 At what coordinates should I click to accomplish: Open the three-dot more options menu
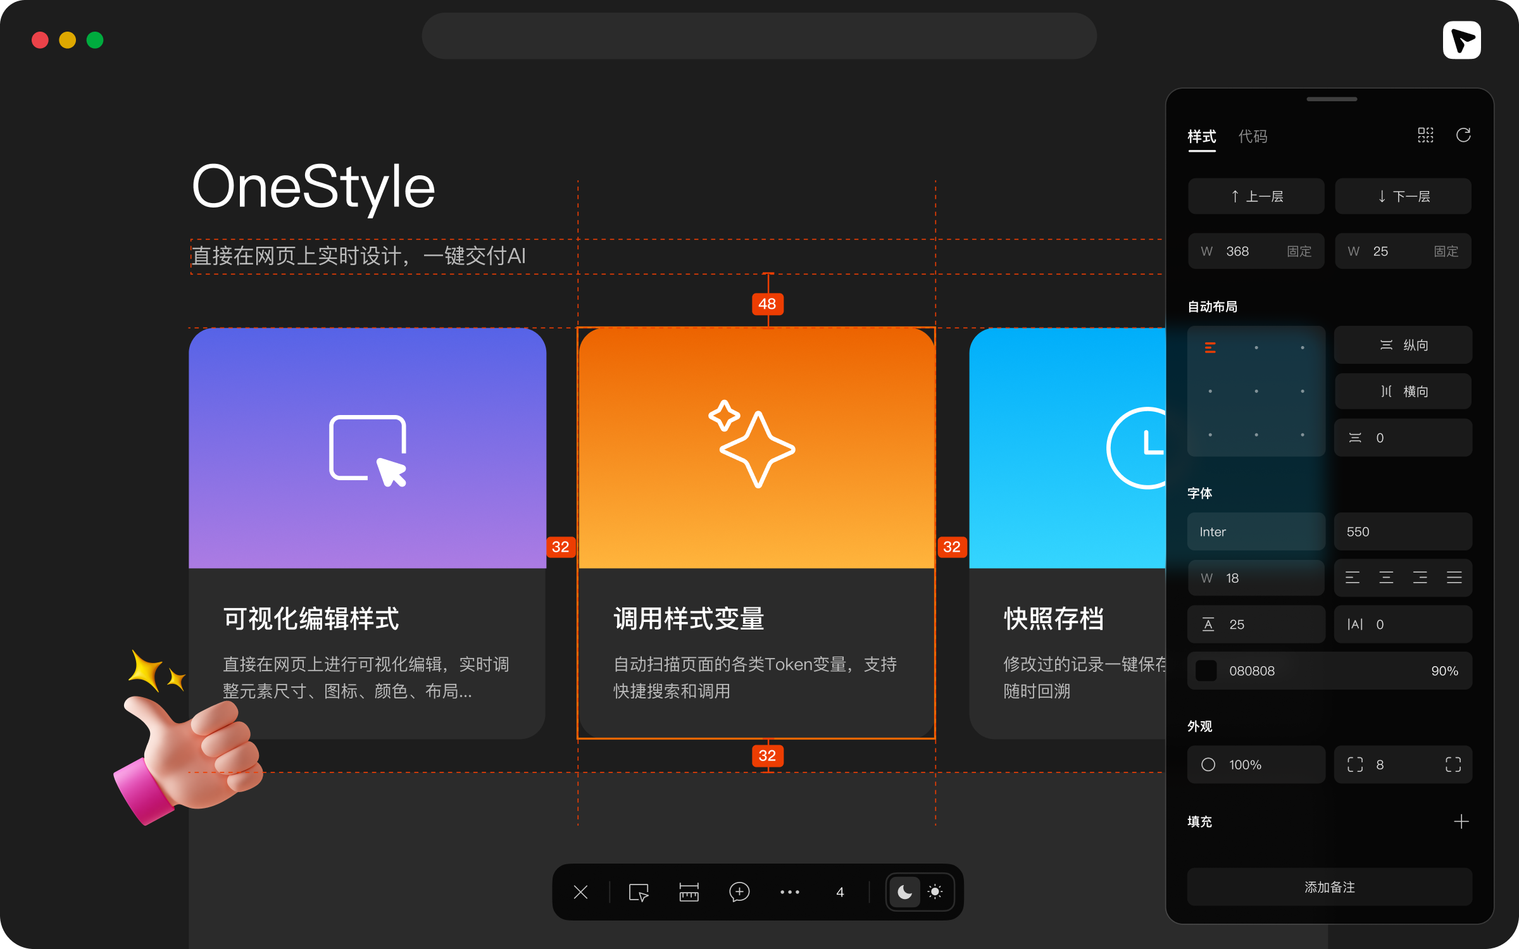click(x=790, y=892)
